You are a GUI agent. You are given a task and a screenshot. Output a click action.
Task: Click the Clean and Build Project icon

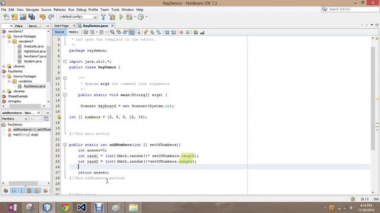(112, 17)
